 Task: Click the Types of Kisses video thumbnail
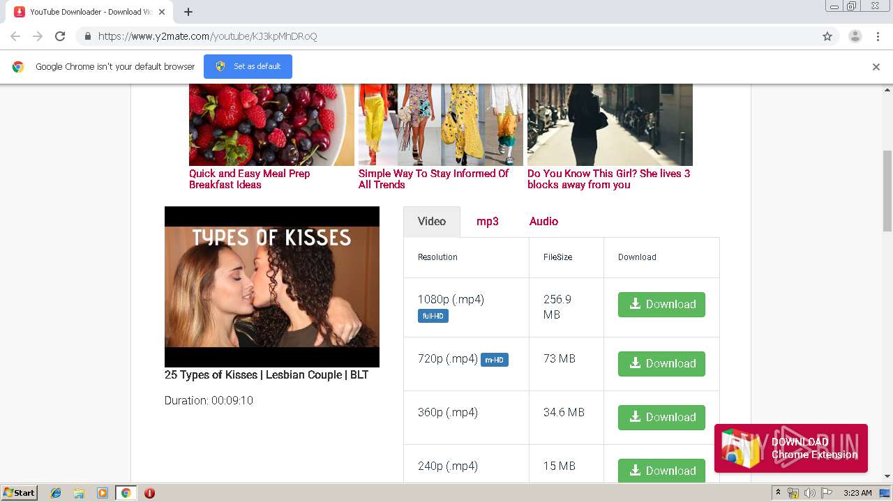tap(272, 287)
